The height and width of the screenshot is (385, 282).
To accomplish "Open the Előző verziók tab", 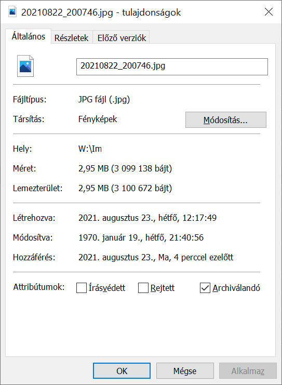I will click(x=122, y=38).
